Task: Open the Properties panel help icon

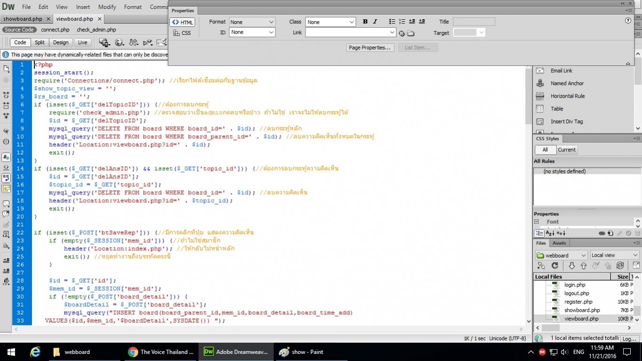Action: coord(628,21)
